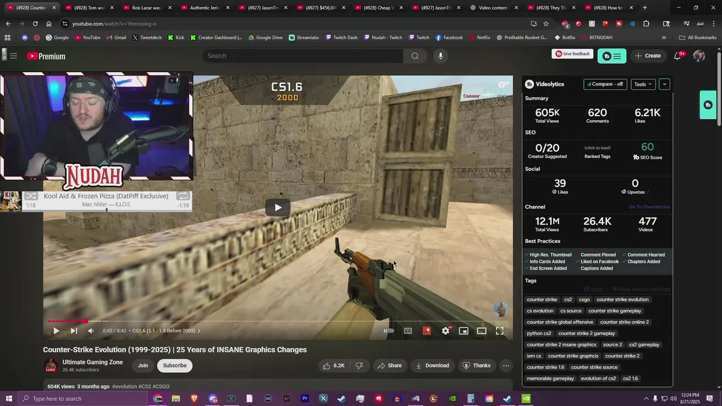722x406 pixels.
Task: Toggle closed captions CC button
Action: coord(408,331)
